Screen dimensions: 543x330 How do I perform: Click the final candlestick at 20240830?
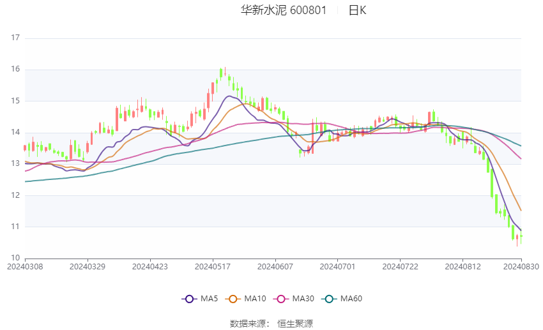(x=521, y=236)
